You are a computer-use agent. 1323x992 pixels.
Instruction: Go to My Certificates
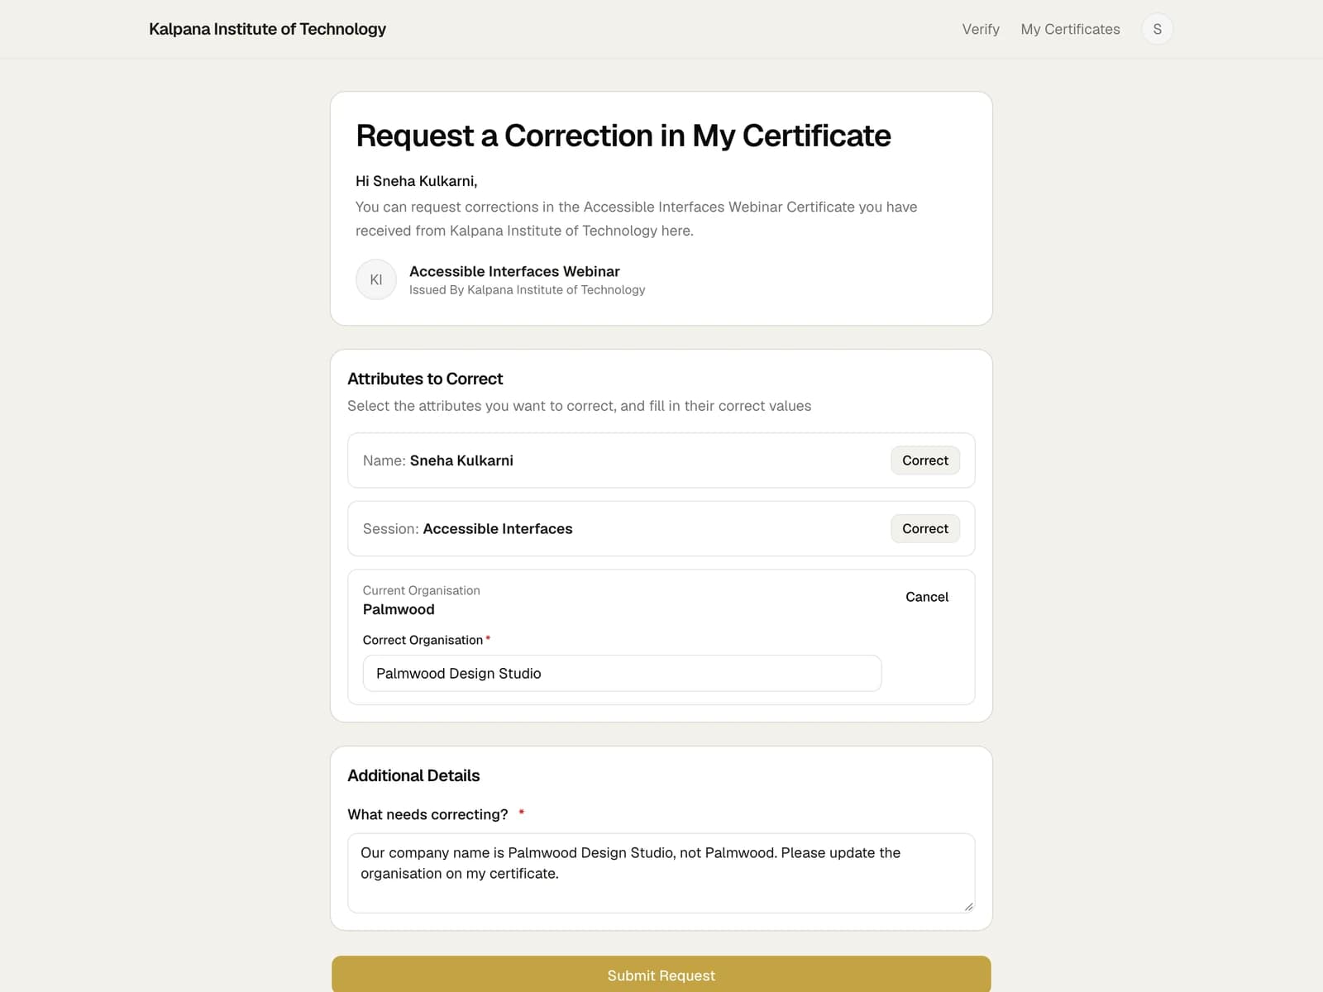pos(1070,29)
